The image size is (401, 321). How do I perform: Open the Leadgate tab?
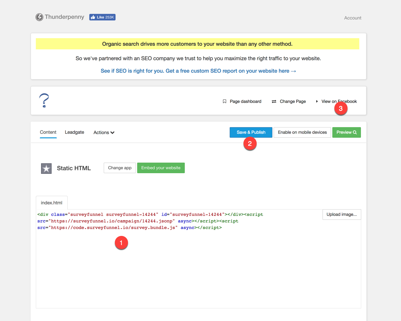(x=74, y=132)
